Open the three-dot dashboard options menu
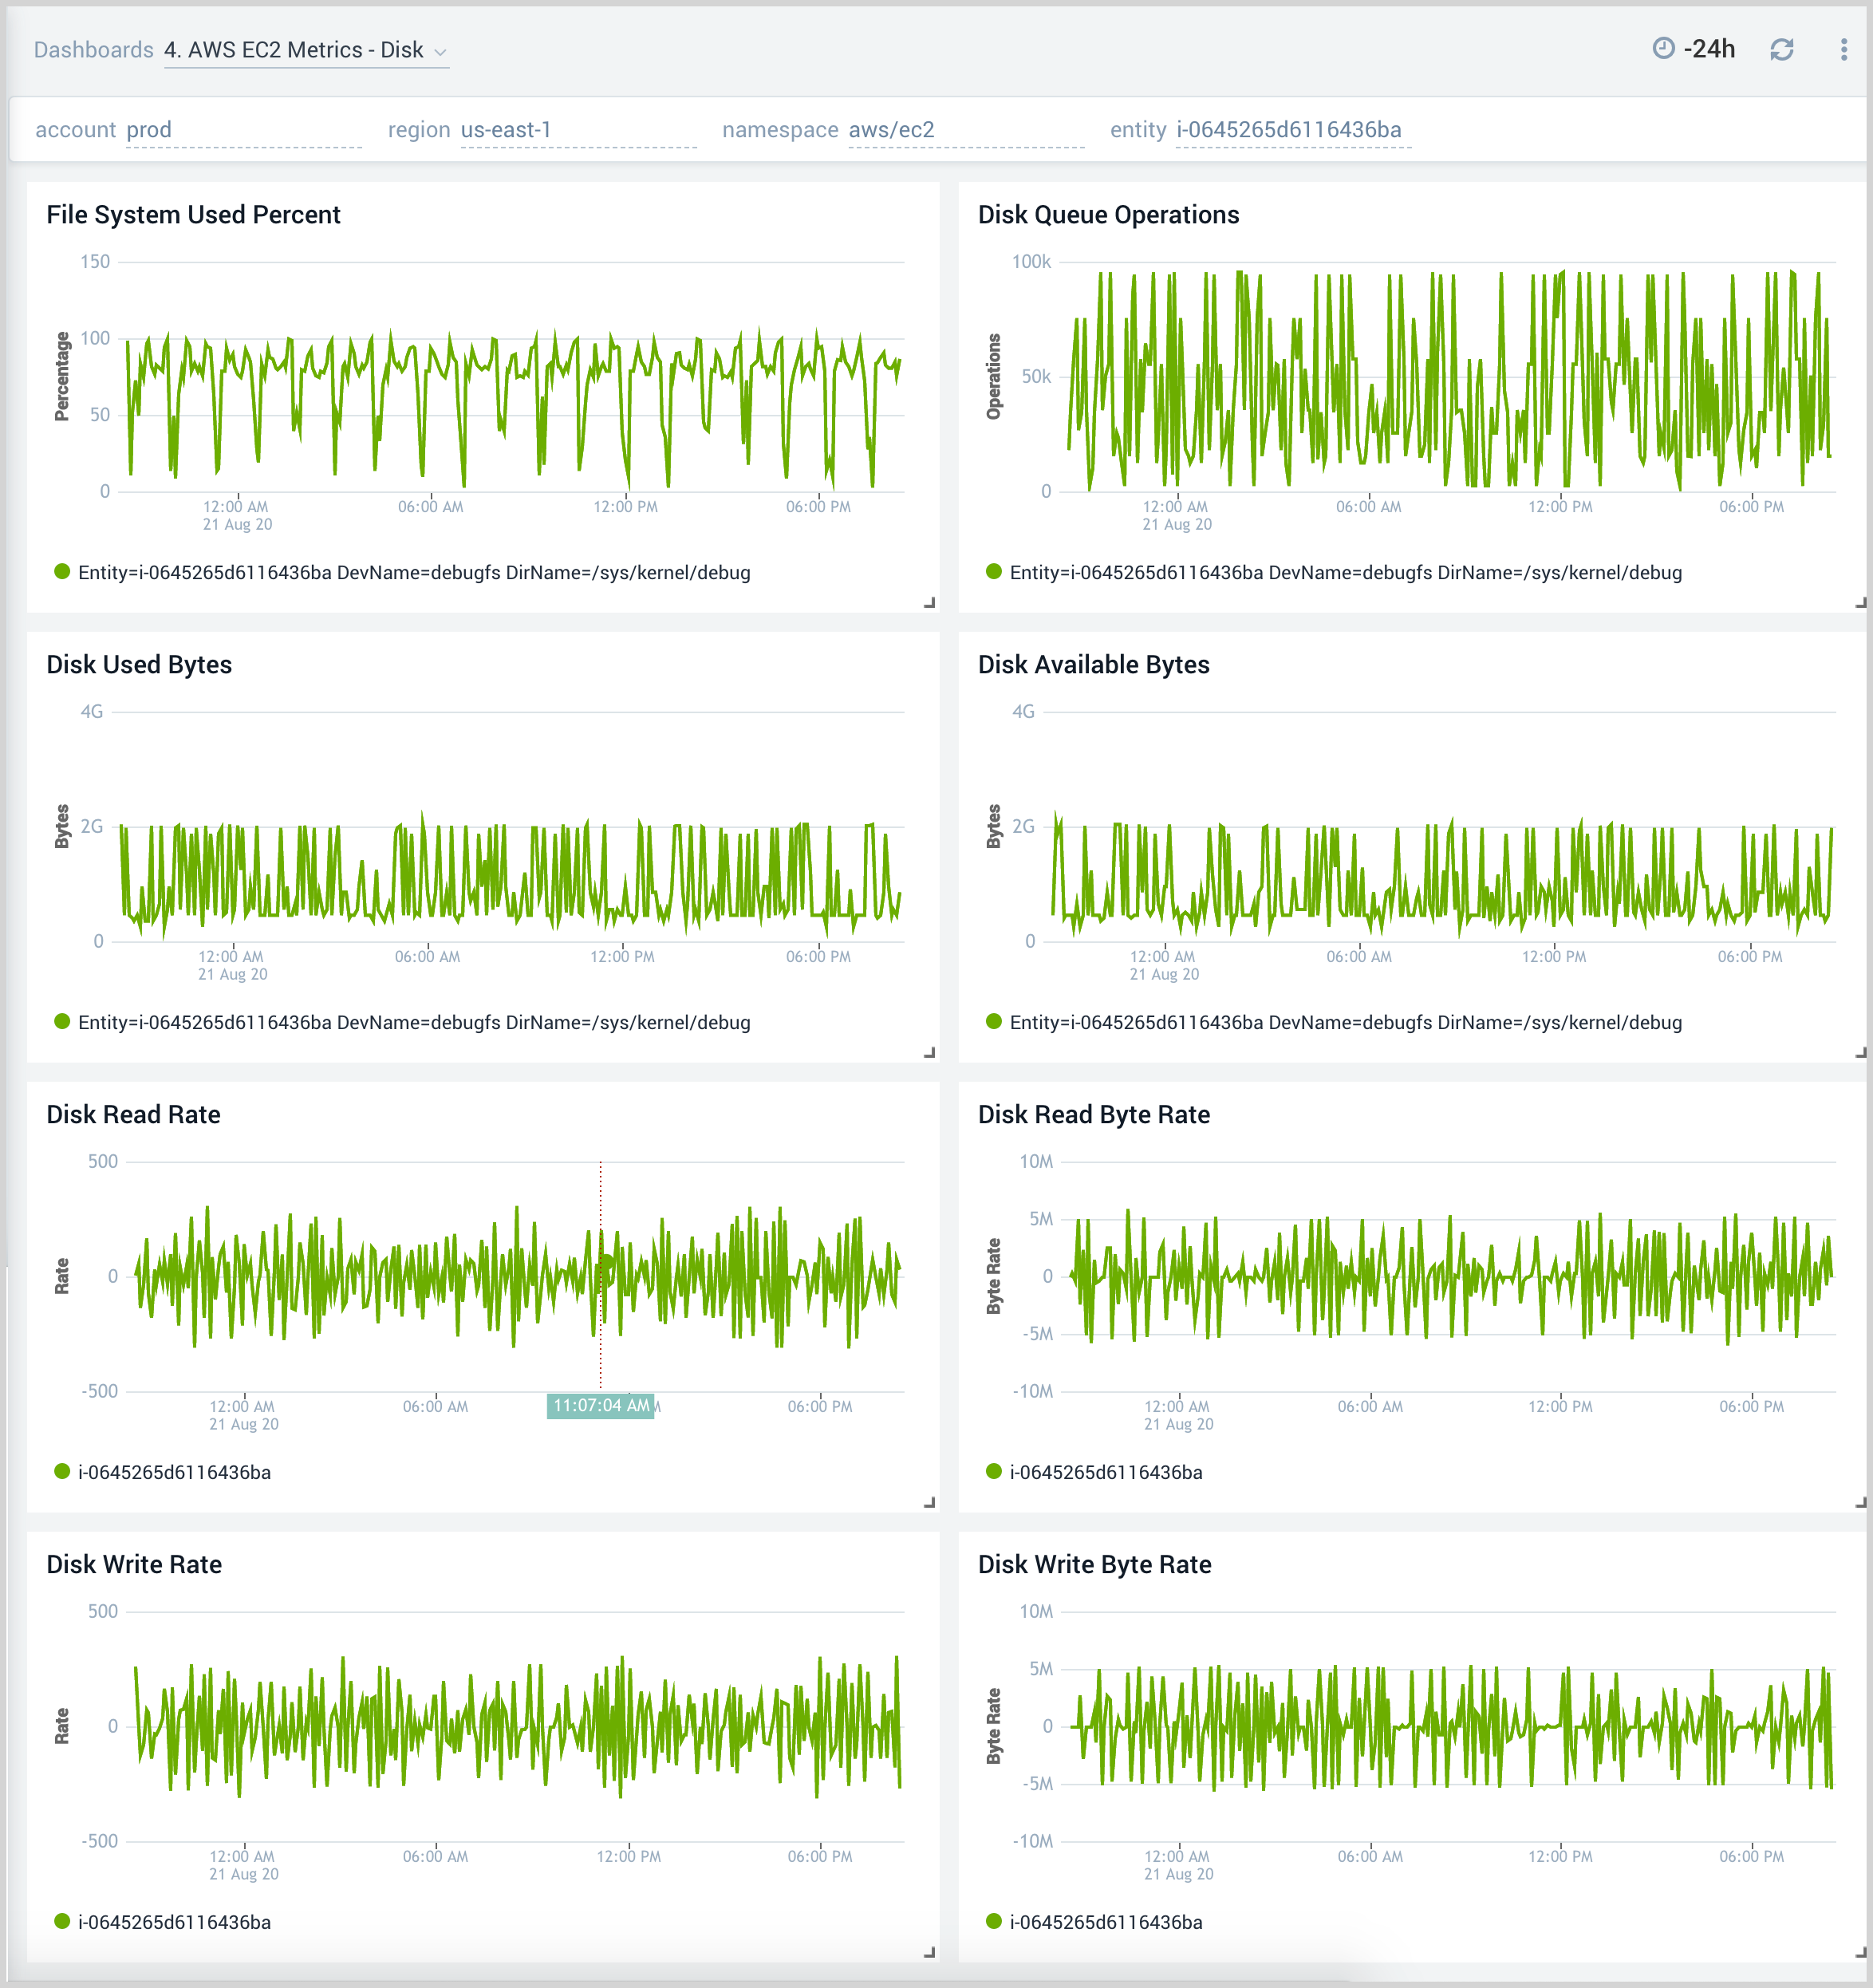The image size is (1873, 1988). pyautogui.click(x=1843, y=48)
